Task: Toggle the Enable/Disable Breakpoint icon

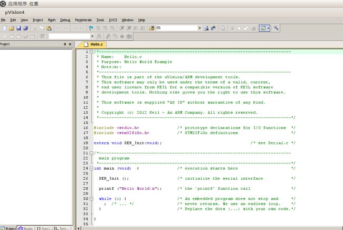Action: tap(239, 28)
